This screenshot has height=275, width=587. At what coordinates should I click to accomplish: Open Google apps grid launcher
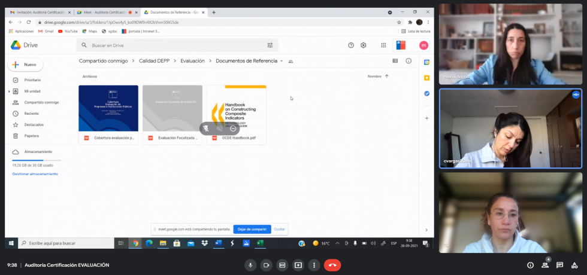tap(383, 45)
